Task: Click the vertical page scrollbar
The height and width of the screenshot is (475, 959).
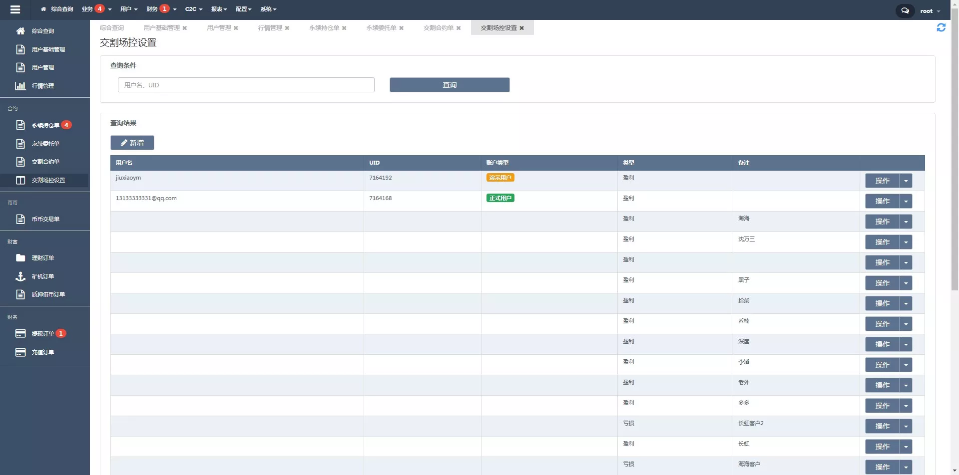Action: click(x=955, y=150)
